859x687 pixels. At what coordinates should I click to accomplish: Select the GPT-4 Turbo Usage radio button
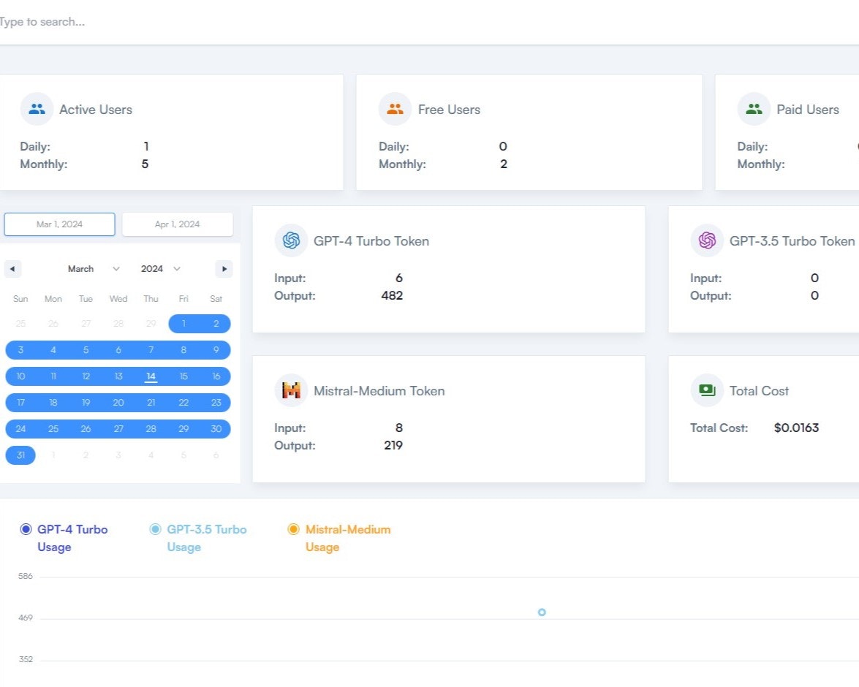point(26,528)
